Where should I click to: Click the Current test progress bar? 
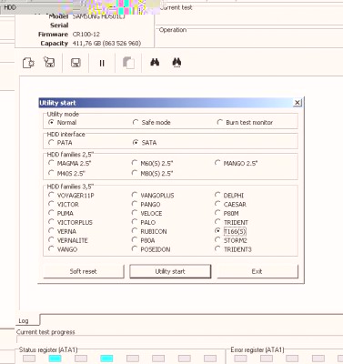179,339
